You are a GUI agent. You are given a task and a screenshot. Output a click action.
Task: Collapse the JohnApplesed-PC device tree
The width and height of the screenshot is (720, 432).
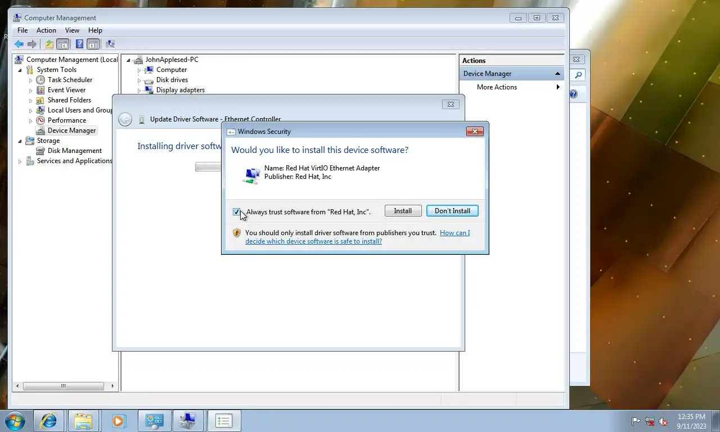click(128, 60)
